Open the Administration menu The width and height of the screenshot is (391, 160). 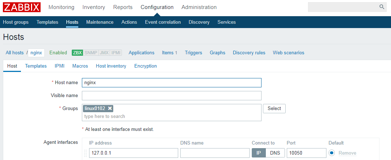199,7
